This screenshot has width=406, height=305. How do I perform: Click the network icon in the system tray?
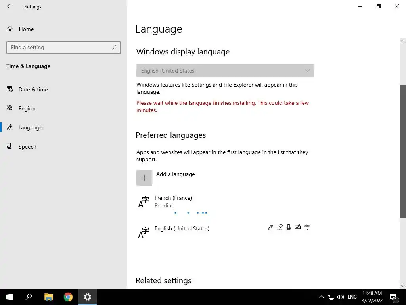[331, 297]
